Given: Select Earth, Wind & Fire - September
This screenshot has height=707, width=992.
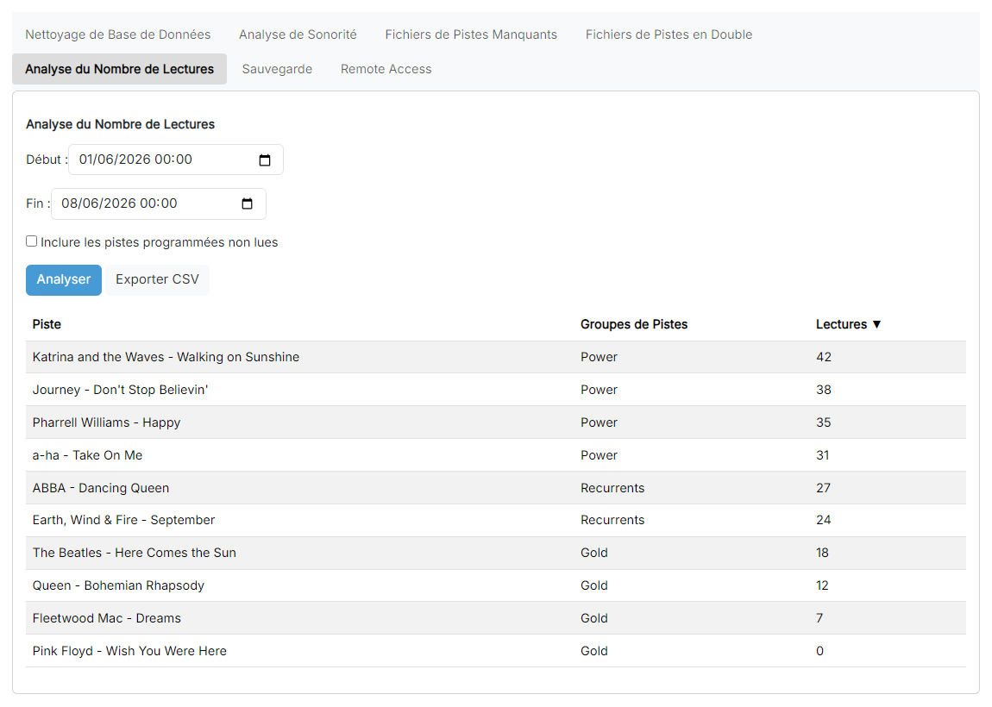Looking at the screenshot, I should pyautogui.click(x=123, y=520).
